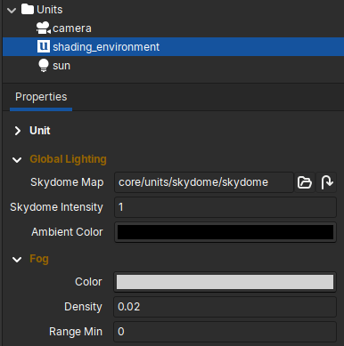Edit the Range Min field
The image size is (344, 346).
225,332
